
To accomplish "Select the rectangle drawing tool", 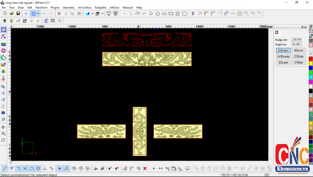I will (171, 13).
